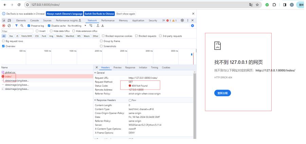Screen dimensions: 306x144
Task: Open the Security tab
Action: coord(153,20)
